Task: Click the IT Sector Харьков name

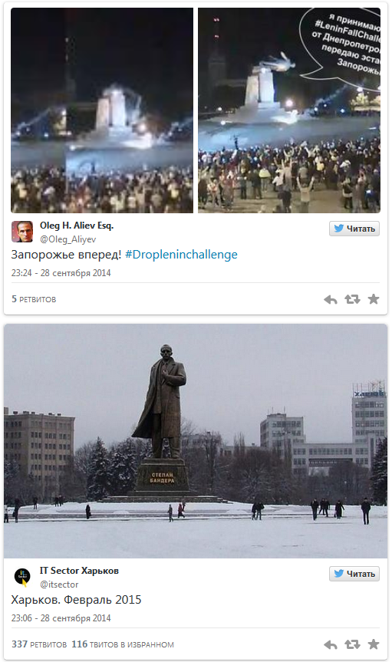Action: tap(79, 571)
